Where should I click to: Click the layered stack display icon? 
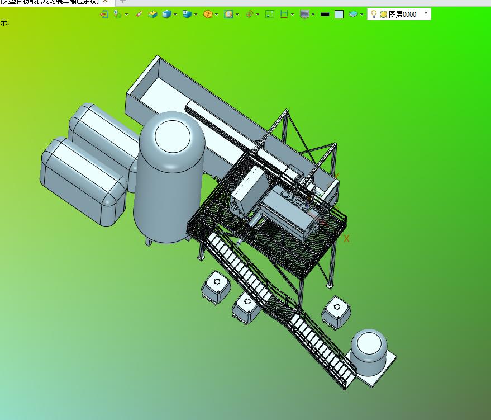coord(118,14)
